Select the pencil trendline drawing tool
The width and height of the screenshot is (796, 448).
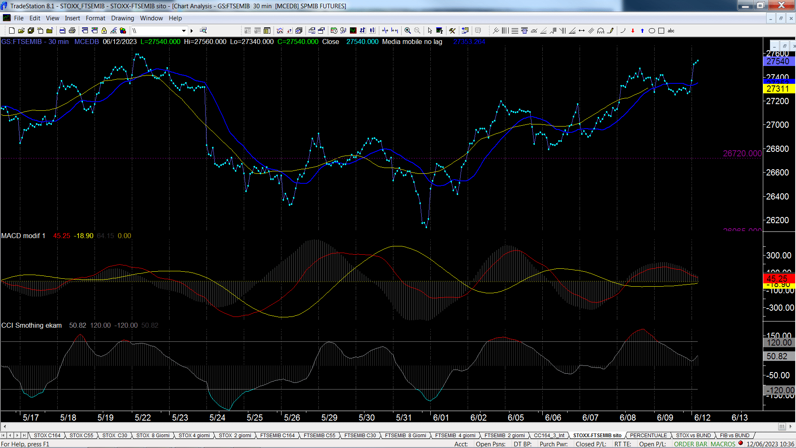[610, 30]
